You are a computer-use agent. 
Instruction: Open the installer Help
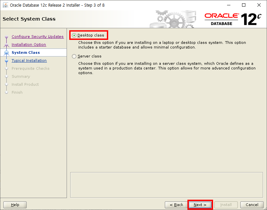pyautogui.click(x=15, y=205)
